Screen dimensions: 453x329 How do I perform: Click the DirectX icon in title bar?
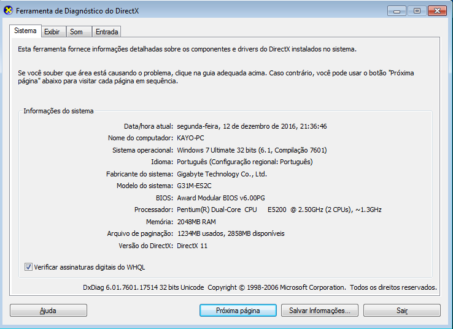click(8, 10)
